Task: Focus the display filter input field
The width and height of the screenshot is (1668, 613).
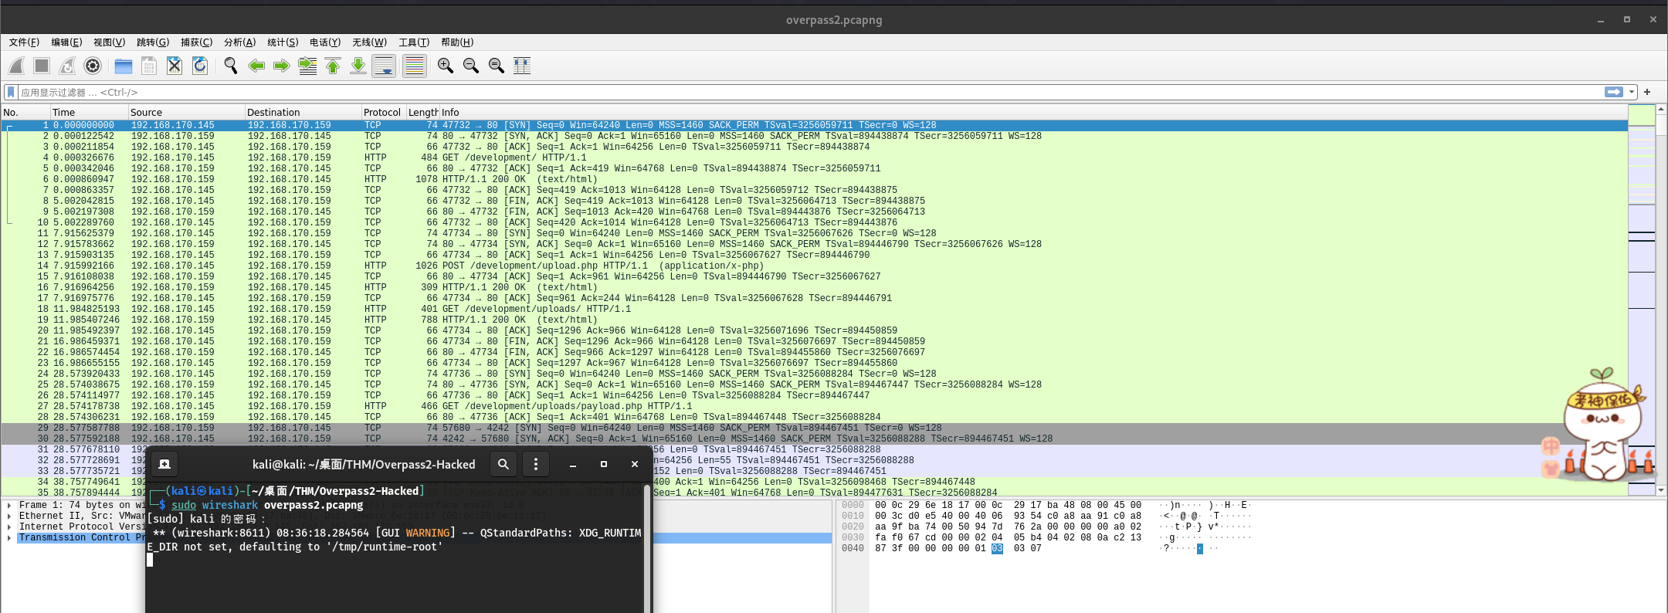Action: pos(811,92)
